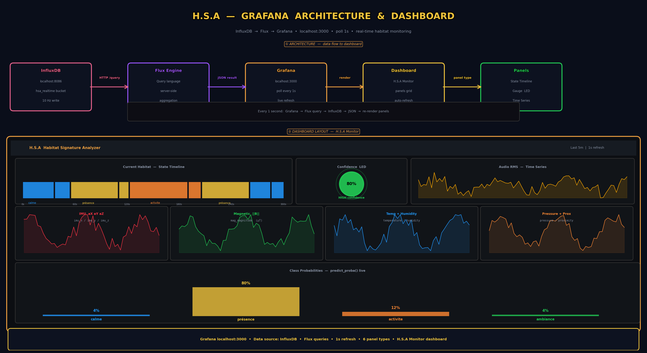Viewport: 647px width, 353px height.
Task: Click the présence 80% probability bar
Action: click(246, 302)
